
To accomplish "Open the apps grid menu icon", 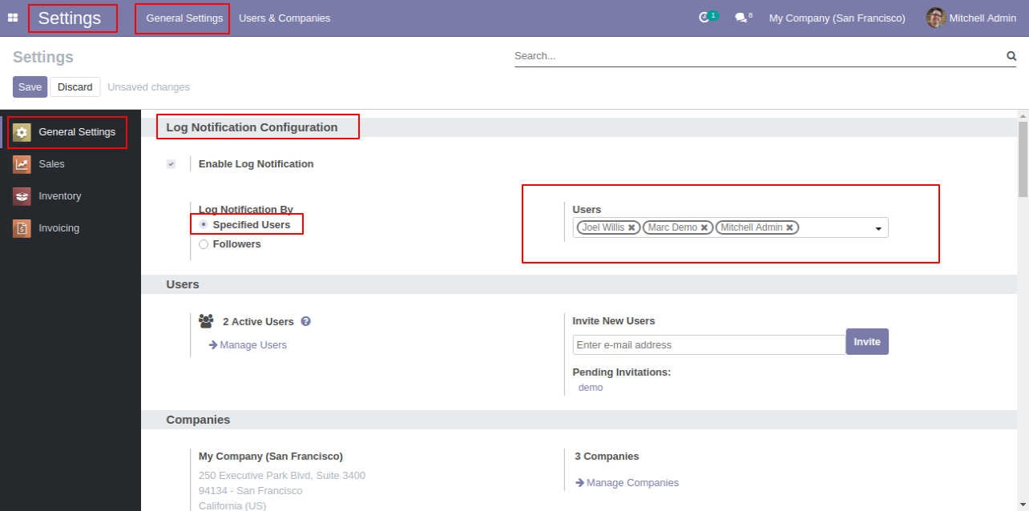I will (13, 18).
